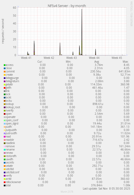The height and width of the screenshot is (195, 134).
Task: Click the Week 43 axis label
Action: pos(71,58)
